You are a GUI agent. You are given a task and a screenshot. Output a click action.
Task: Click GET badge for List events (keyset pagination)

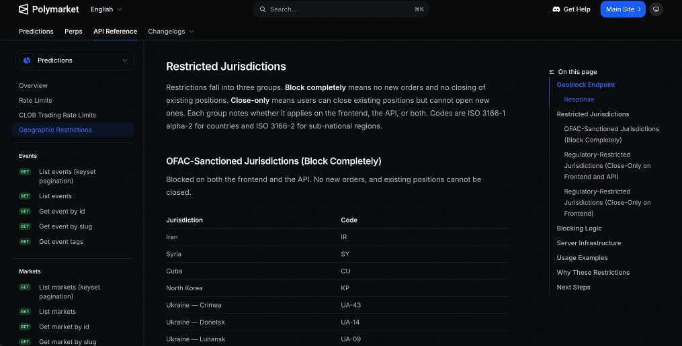25,172
